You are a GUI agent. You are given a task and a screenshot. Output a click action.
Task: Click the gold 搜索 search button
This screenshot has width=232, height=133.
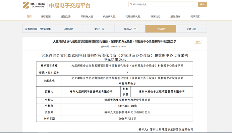click(202, 4)
